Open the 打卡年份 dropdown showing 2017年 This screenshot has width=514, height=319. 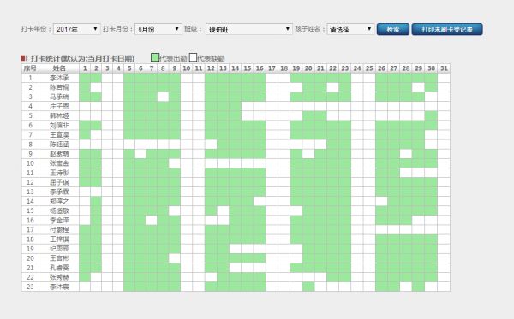coord(77,29)
